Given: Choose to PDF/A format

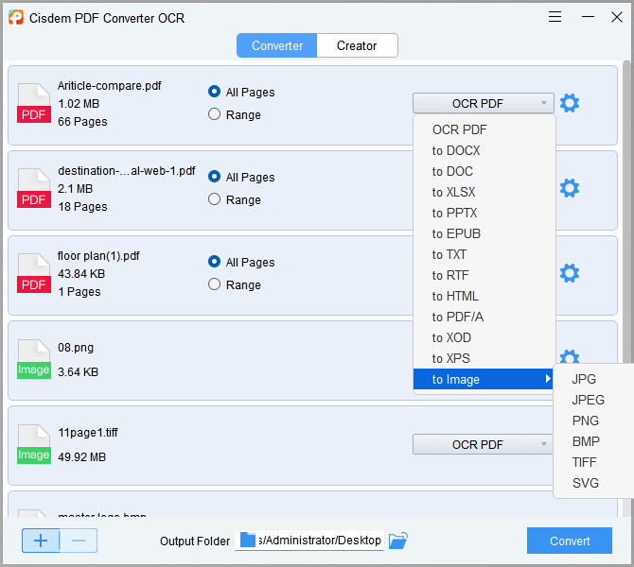Looking at the screenshot, I should tap(484, 317).
